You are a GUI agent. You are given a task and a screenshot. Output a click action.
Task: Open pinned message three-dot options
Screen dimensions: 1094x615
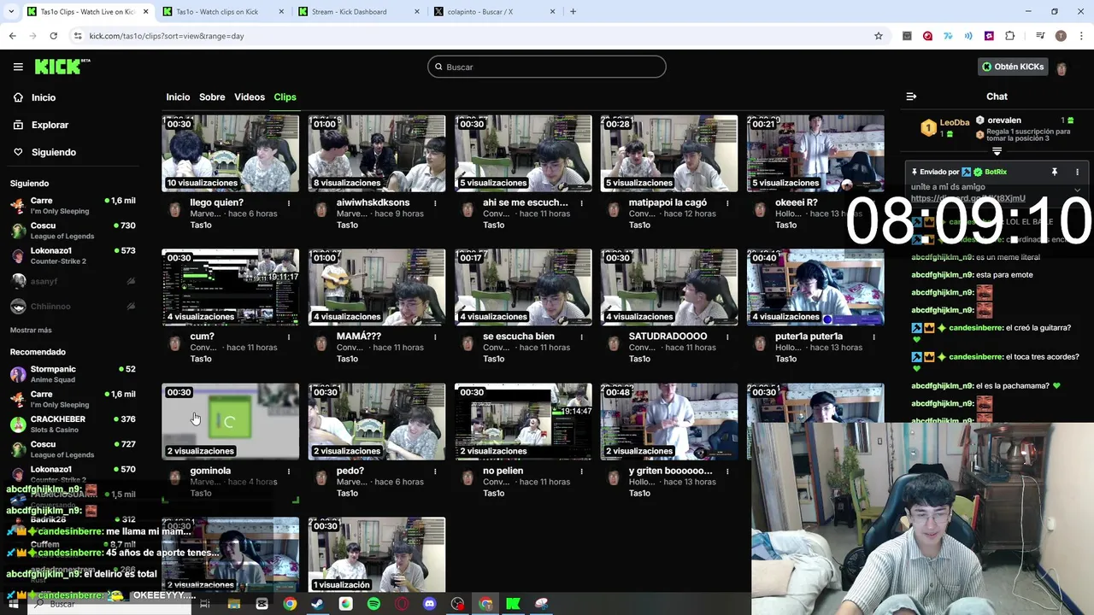(x=1077, y=172)
